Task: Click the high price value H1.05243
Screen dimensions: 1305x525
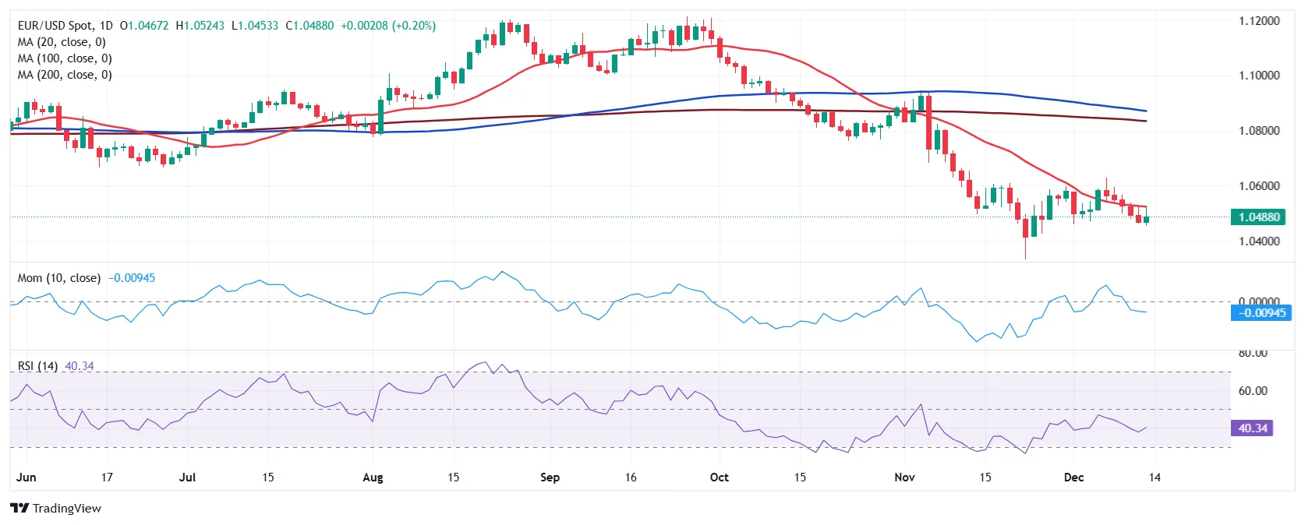Action: [200, 26]
